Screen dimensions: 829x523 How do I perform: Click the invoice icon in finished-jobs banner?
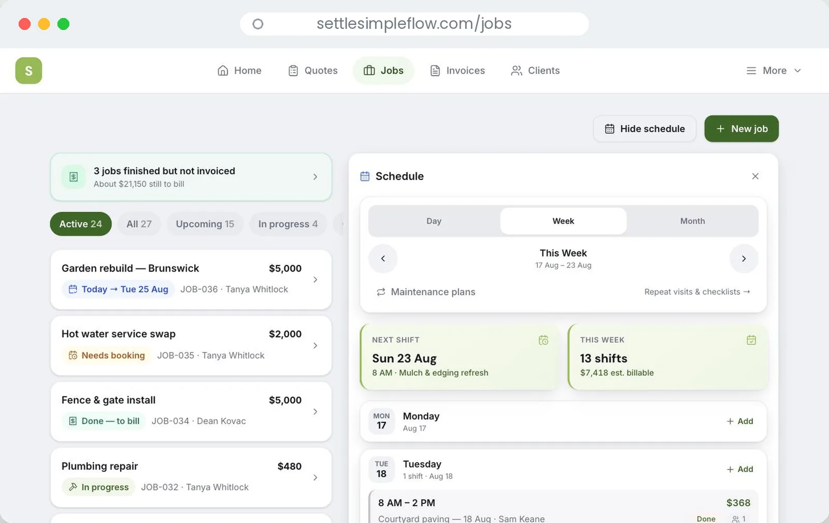[74, 177]
